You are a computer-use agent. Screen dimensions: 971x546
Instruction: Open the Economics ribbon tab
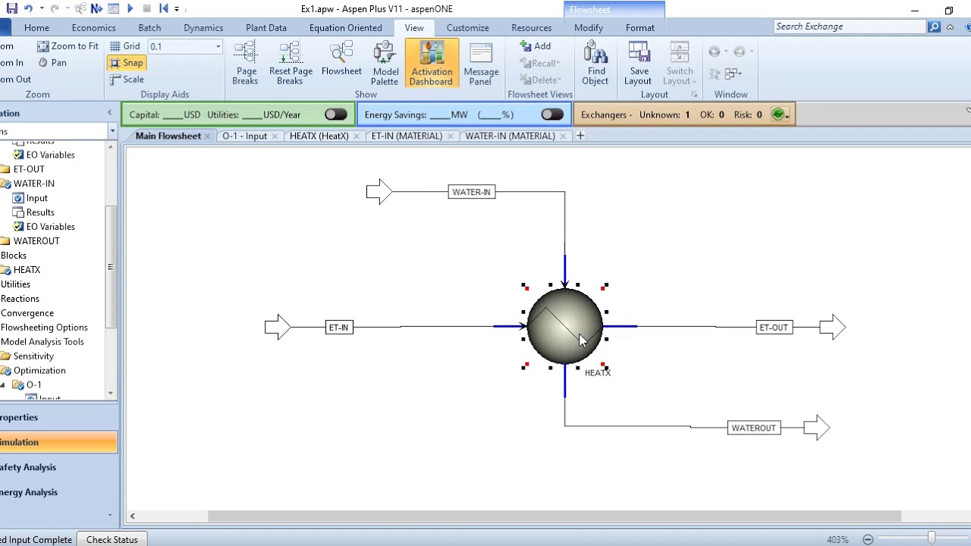[93, 28]
